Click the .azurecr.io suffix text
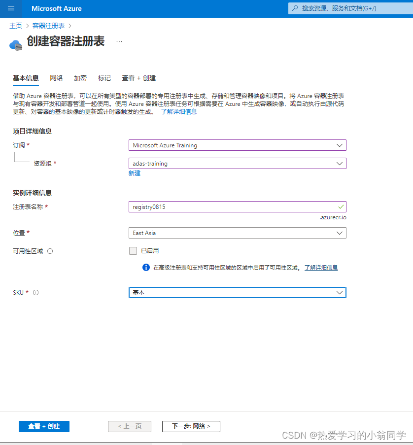This screenshot has width=413, height=445. pos(333,218)
